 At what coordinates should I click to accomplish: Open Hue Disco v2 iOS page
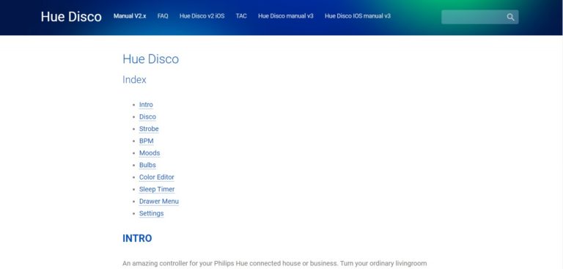[202, 16]
